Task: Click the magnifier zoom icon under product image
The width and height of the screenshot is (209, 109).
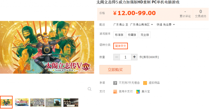Action: click(90, 89)
